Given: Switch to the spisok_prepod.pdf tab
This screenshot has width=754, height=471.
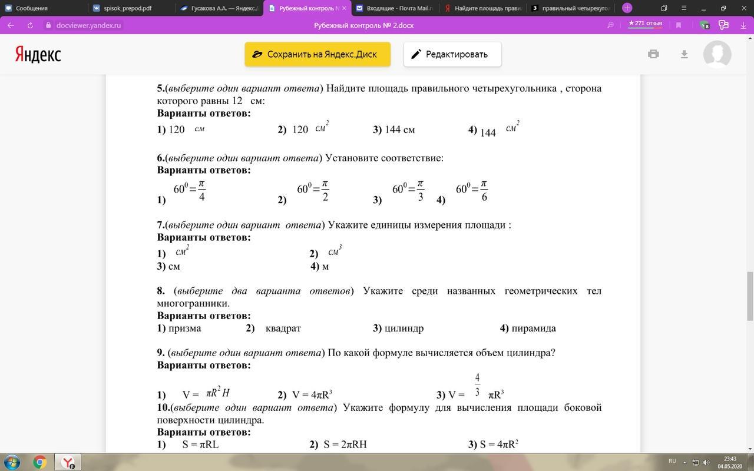Looking at the screenshot, I should [131, 8].
